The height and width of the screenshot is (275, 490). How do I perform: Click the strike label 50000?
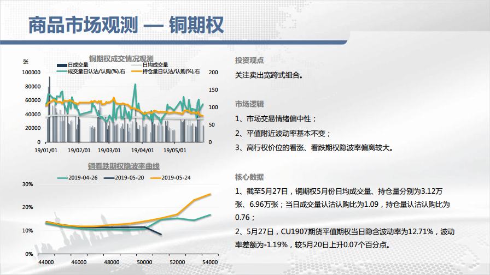(x=144, y=262)
